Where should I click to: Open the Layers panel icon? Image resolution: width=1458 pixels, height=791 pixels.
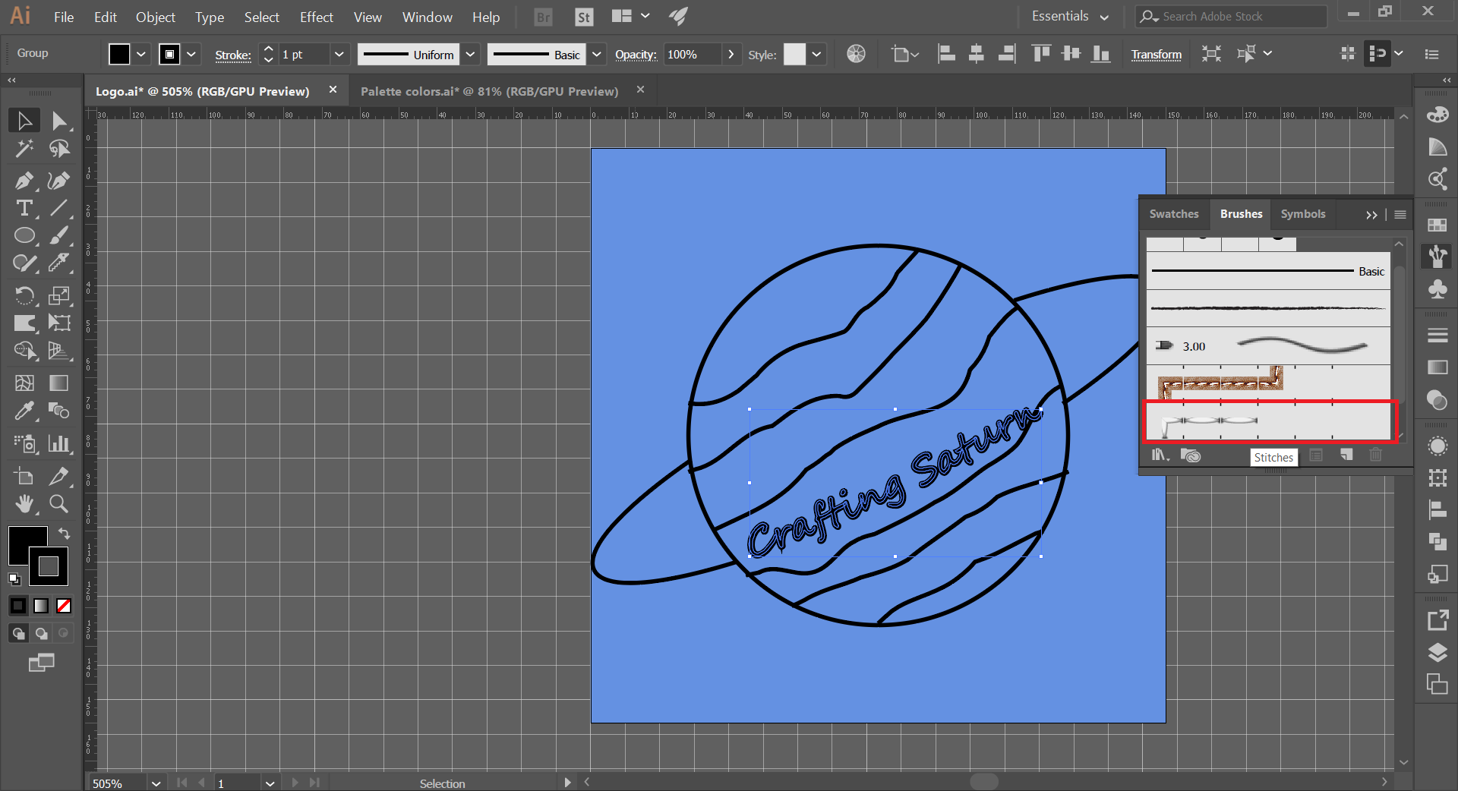[1437, 653]
